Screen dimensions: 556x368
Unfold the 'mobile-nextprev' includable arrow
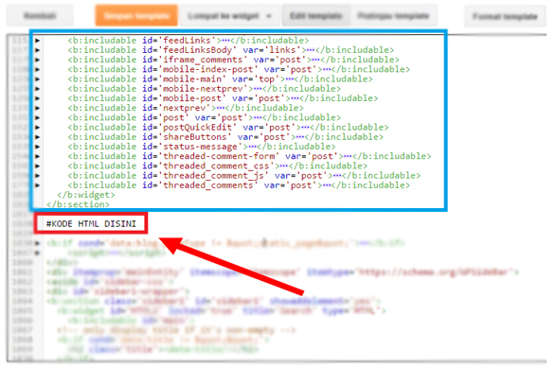pos(38,89)
